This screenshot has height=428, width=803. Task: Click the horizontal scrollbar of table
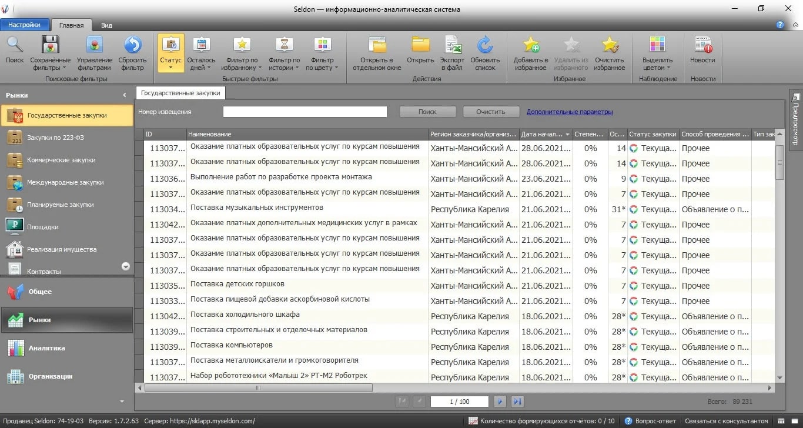click(258, 388)
